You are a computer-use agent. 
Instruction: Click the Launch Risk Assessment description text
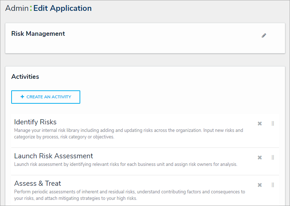click(125, 164)
